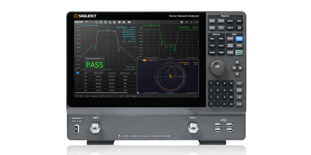Click the camera screenshot icon in toolbar
The height and width of the screenshot is (155, 311).
pyautogui.click(x=129, y=22)
